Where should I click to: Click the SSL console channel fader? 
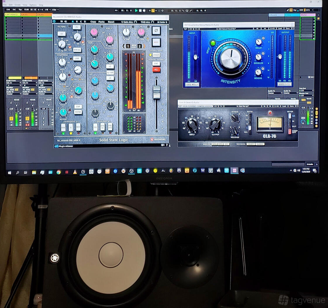156,92
